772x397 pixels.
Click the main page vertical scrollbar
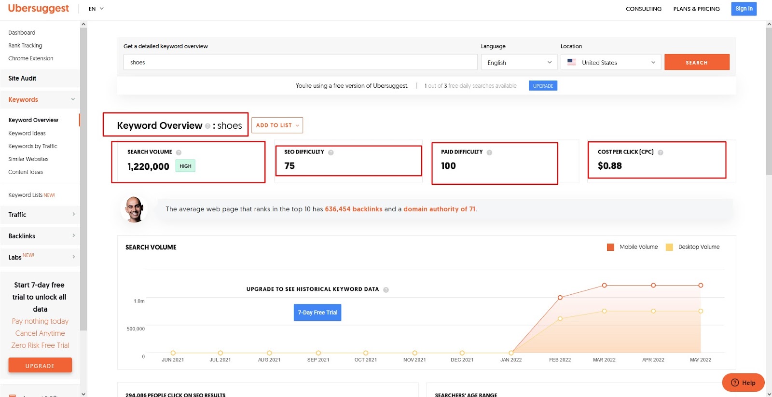769,101
